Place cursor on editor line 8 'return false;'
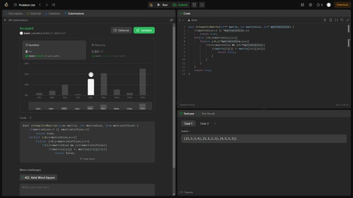The height and width of the screenshot is (198, 353). point(226,52)
